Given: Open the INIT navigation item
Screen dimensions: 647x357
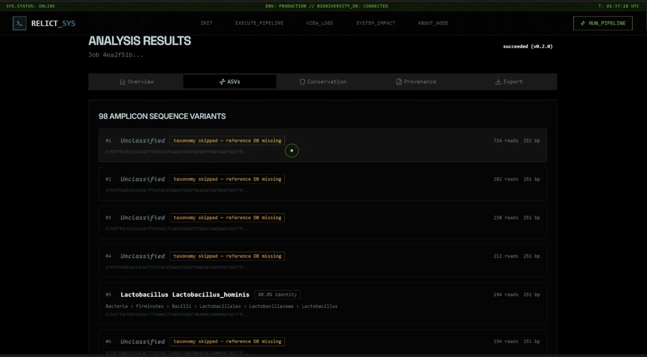Looking at the screenshot, I should coord(206,23).
